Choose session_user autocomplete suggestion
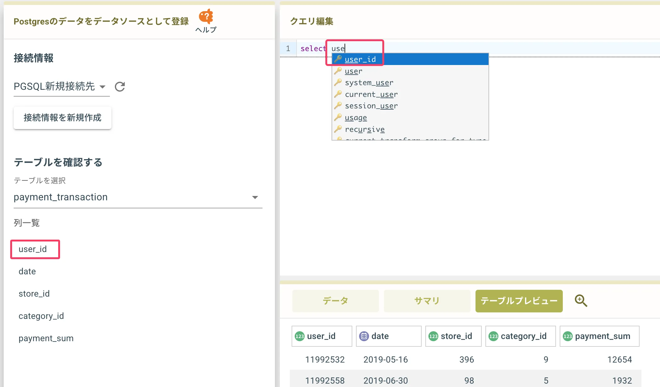660x387 pixels. [x=410, y=106]
